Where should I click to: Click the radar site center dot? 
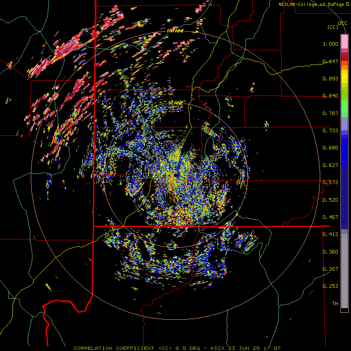pyautogui.click(x=175, y=175)
